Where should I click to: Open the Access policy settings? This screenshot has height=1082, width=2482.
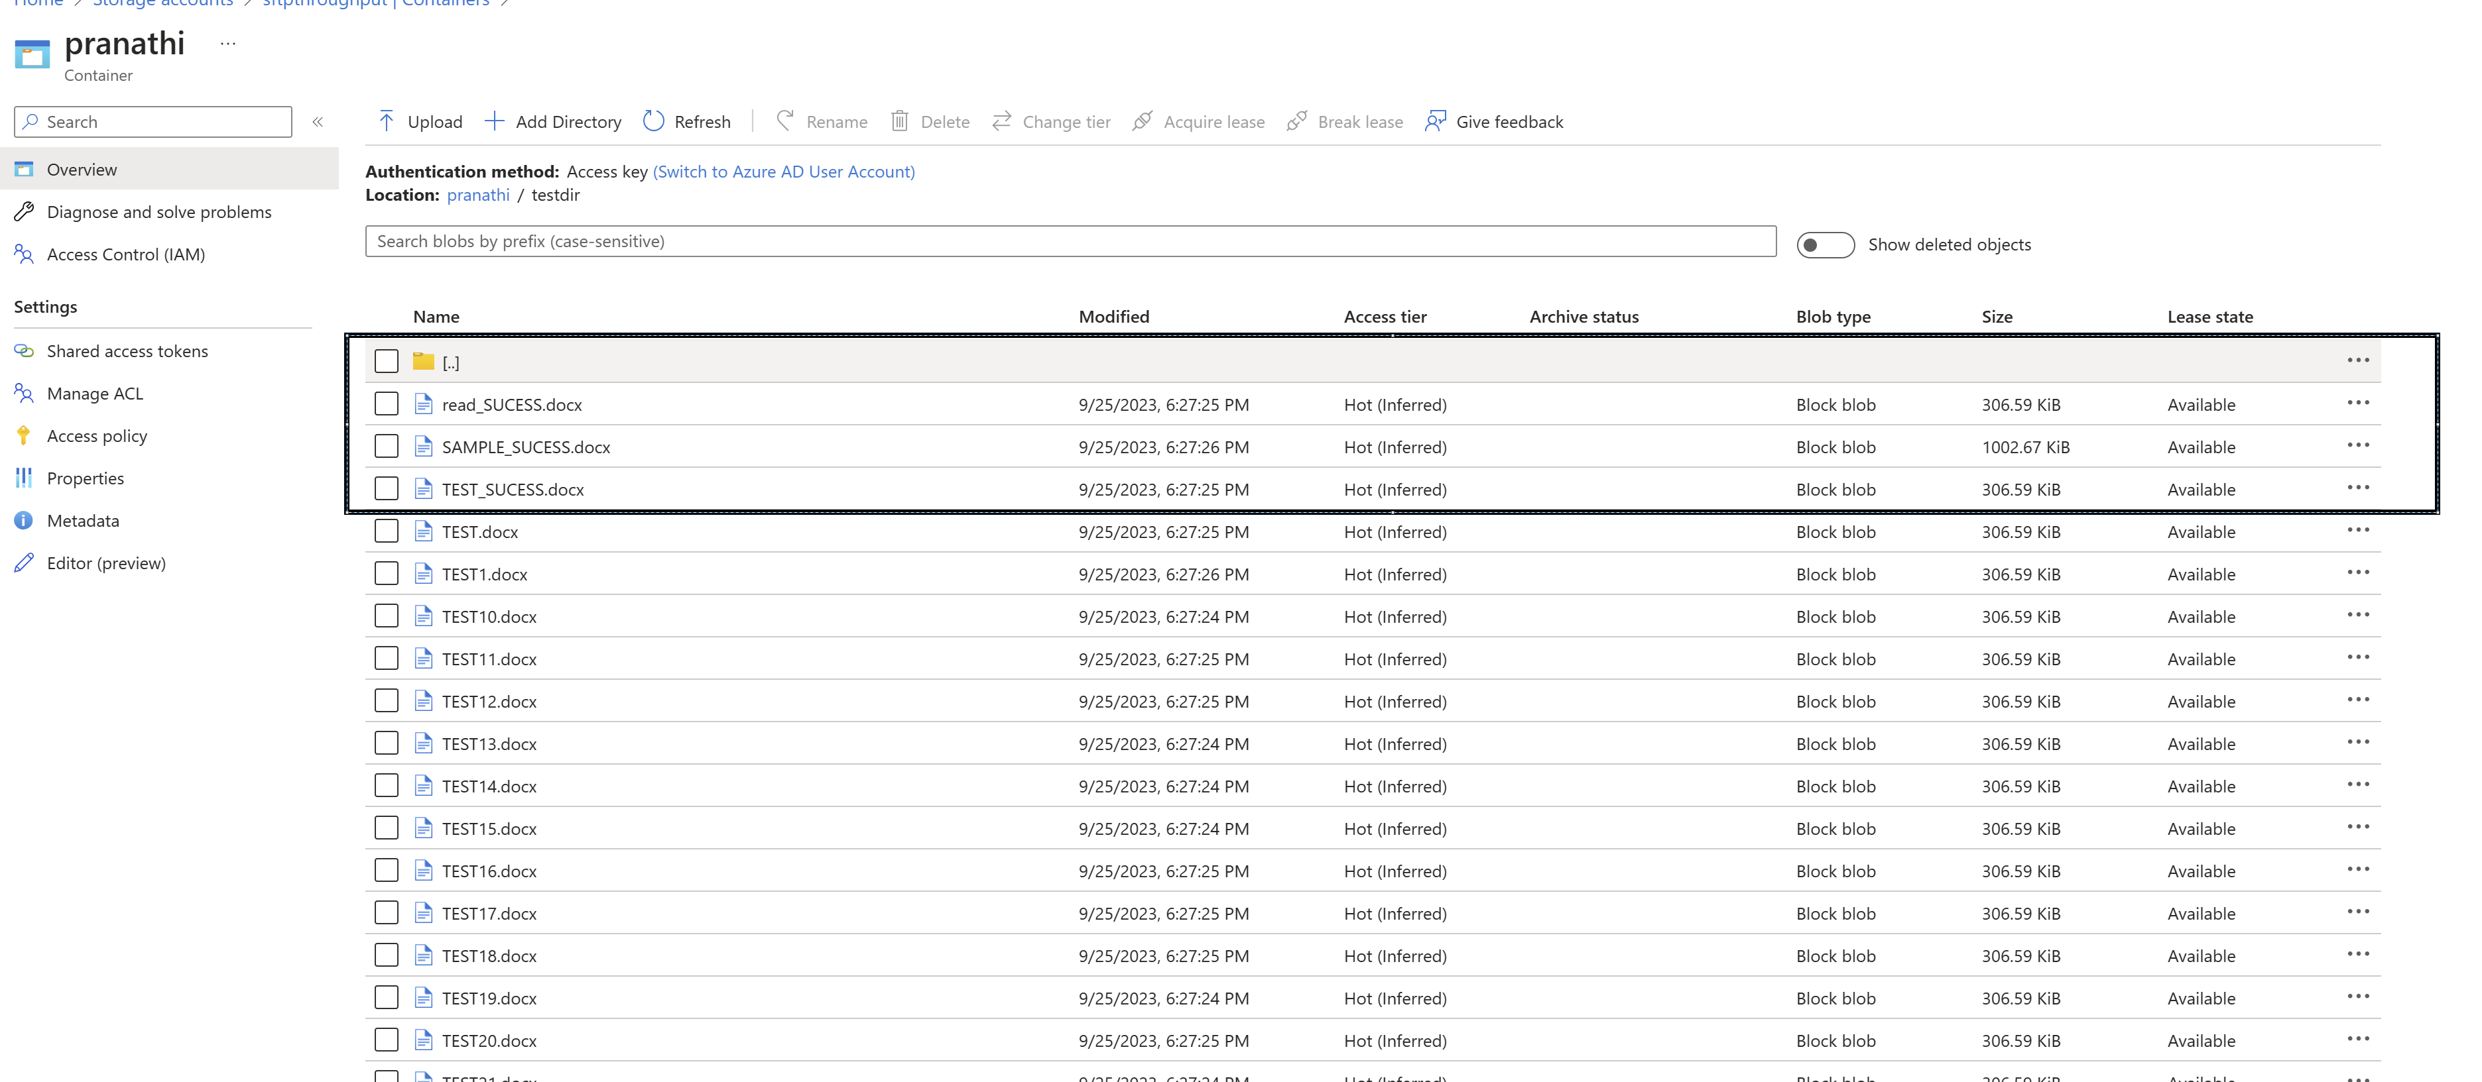pos(97,433)
